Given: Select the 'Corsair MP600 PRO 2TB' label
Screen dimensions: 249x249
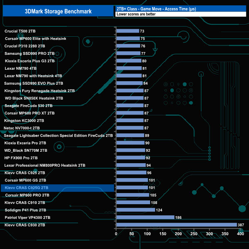Looking at the screenshot, I should (27, 195).
